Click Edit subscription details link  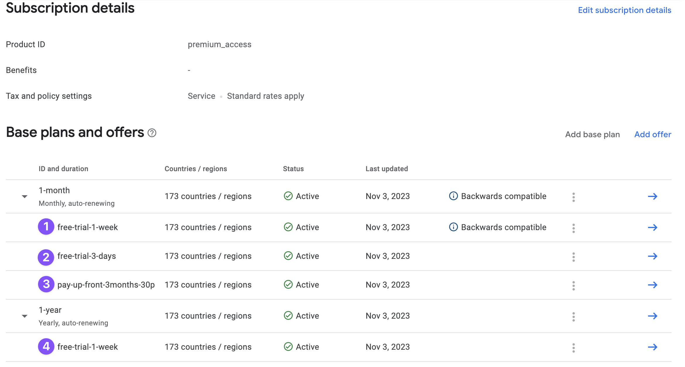[624, 10]
